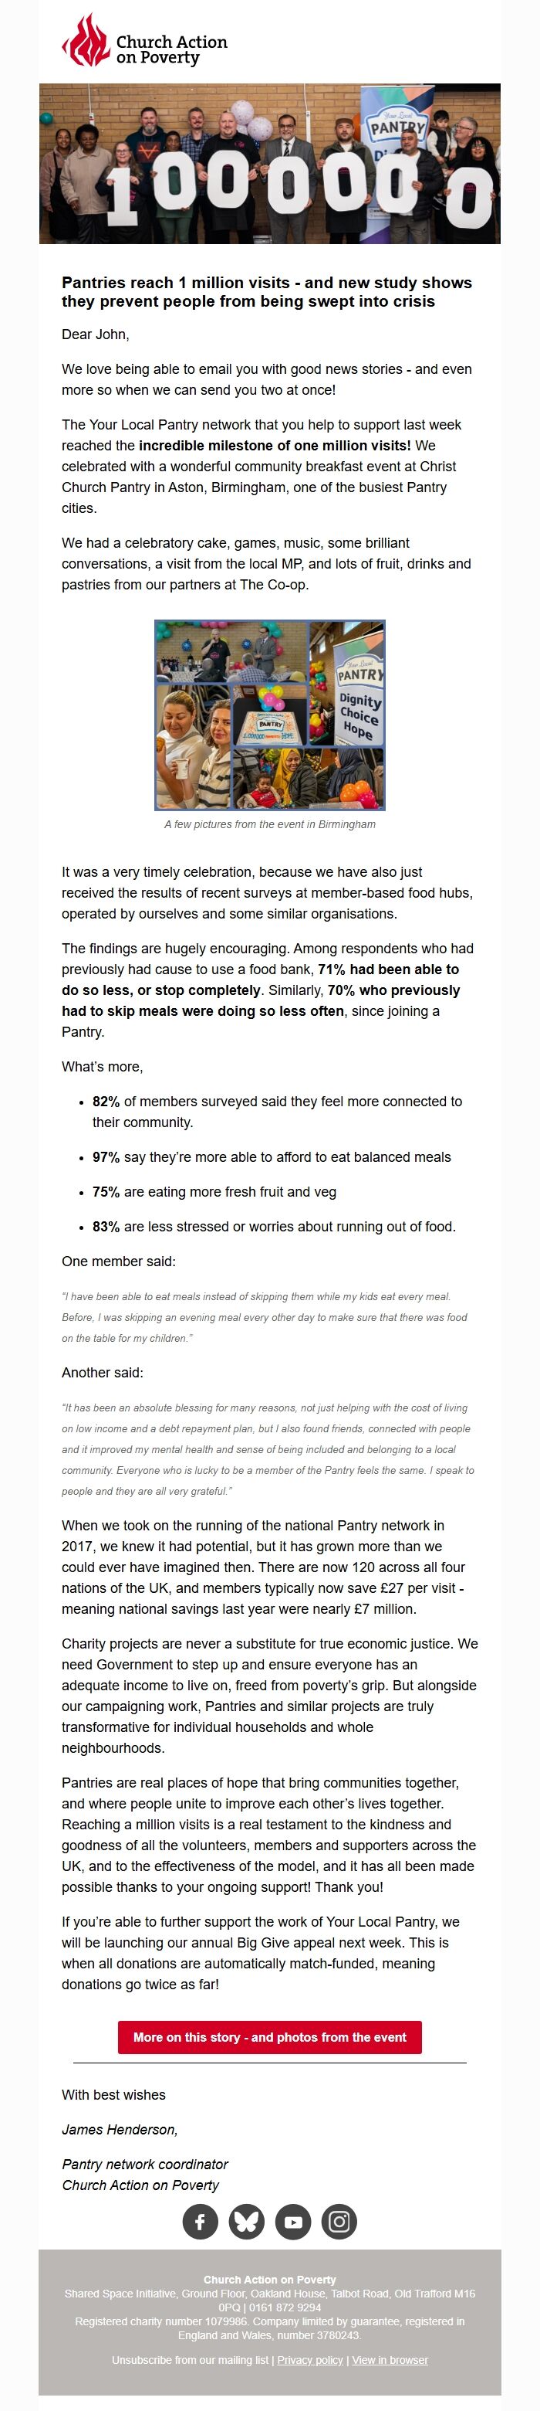Click 'More on this story' red button
The width and height of the screenshot is (540, 2411).
pos(269,2036)
